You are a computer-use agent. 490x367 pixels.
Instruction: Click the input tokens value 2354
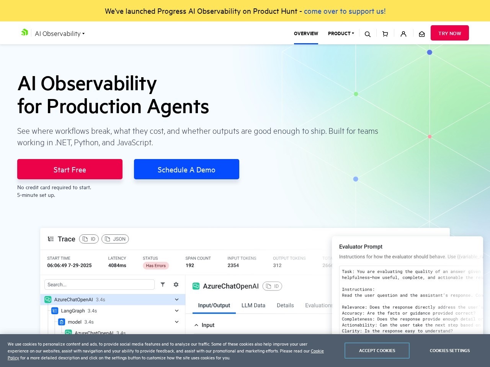coord(233,265)
